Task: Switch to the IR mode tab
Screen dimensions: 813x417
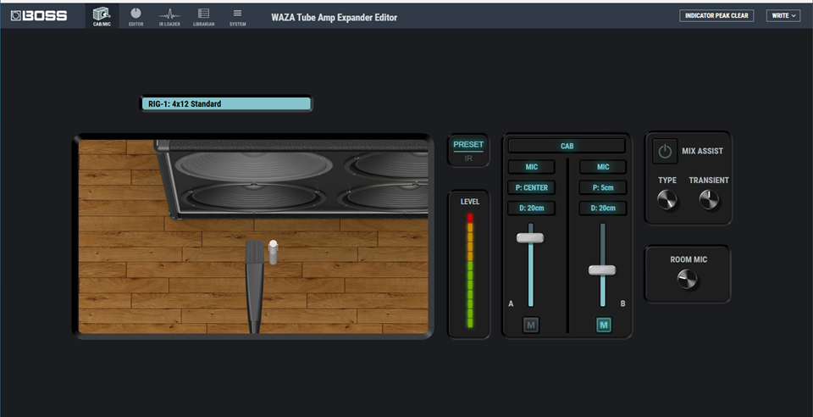Action: [468, 158]
